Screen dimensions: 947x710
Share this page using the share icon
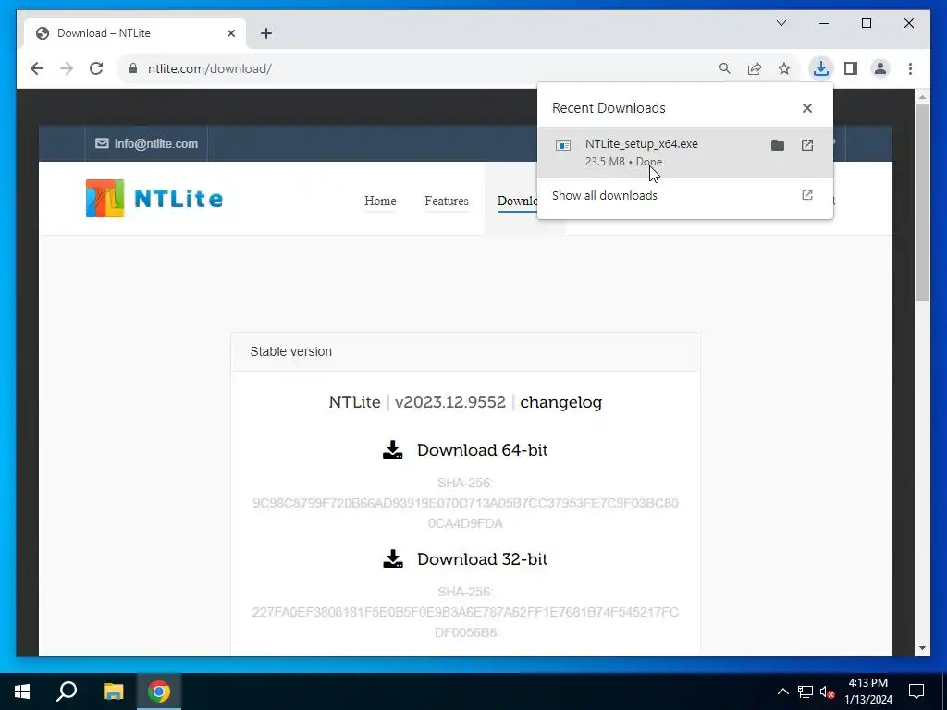(755, 68)
